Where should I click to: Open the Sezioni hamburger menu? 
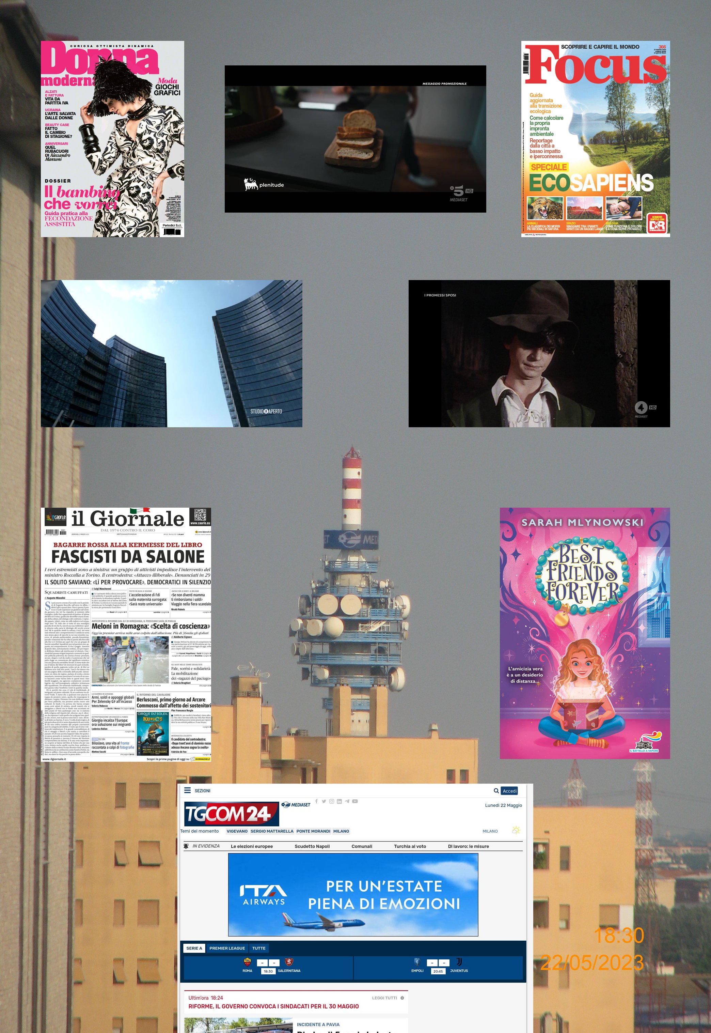click(188, 790)
